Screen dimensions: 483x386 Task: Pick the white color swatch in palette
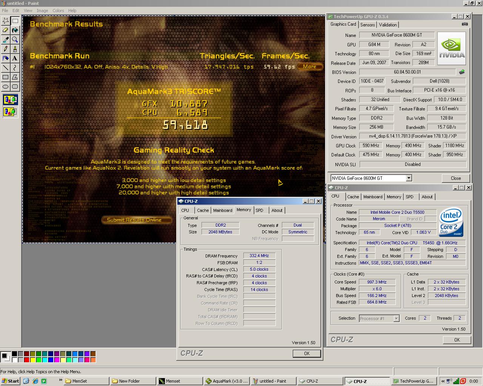(x=14, y=360)
